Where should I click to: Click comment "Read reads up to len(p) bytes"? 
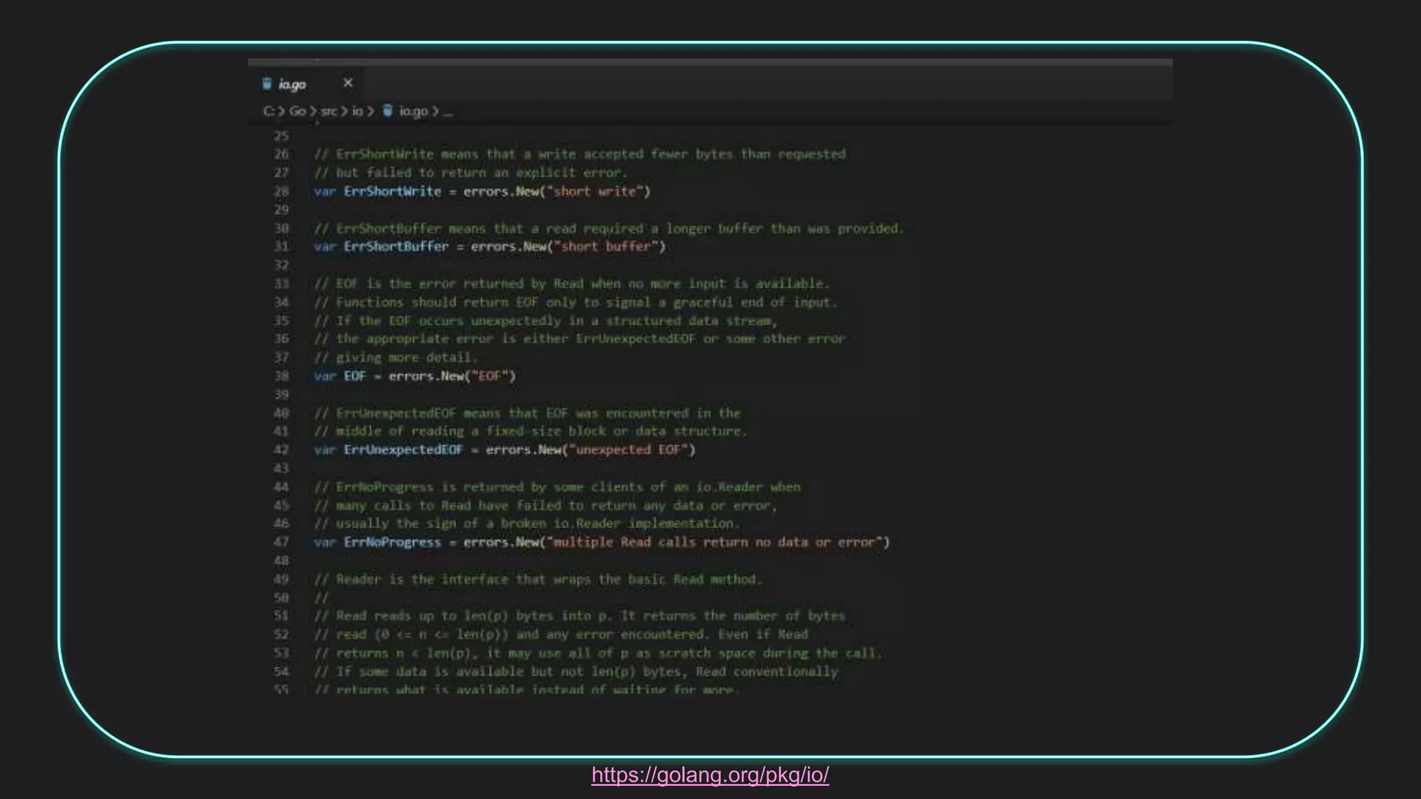[579, 616]
